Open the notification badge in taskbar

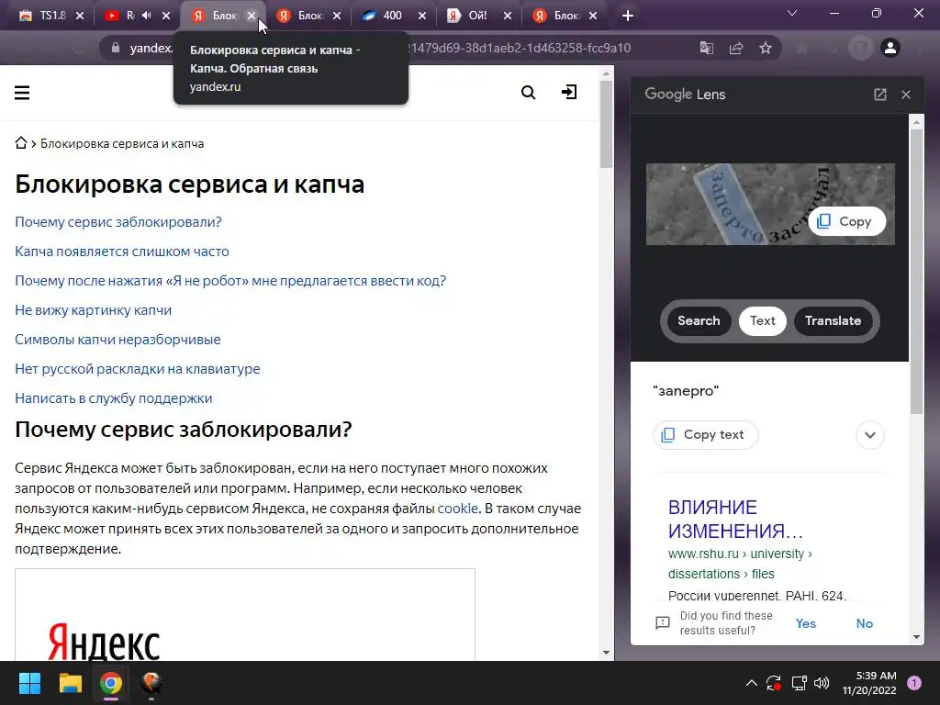click(x=914, y=682)
